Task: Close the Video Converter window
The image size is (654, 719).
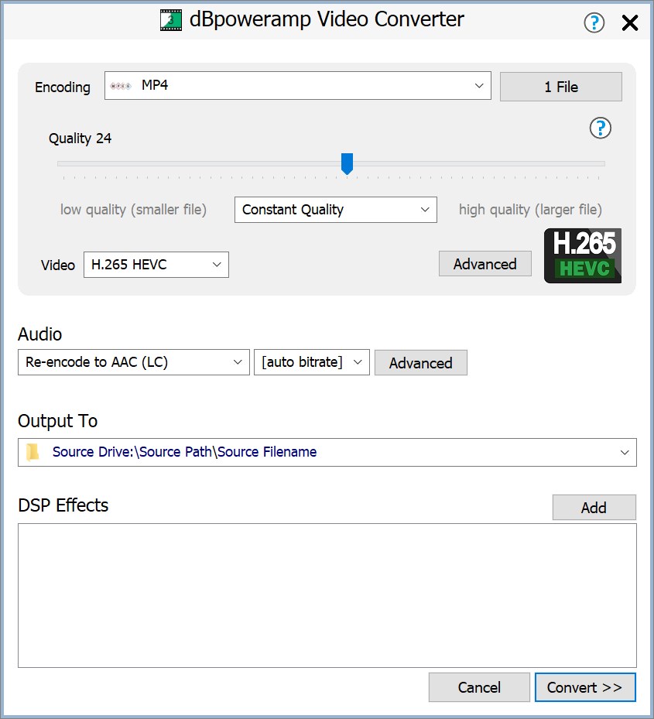Action: (x=630, y=22)
